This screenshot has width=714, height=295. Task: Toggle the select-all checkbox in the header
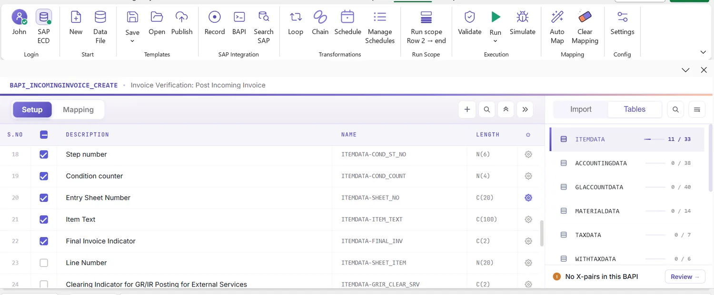[x=44, y=134]
